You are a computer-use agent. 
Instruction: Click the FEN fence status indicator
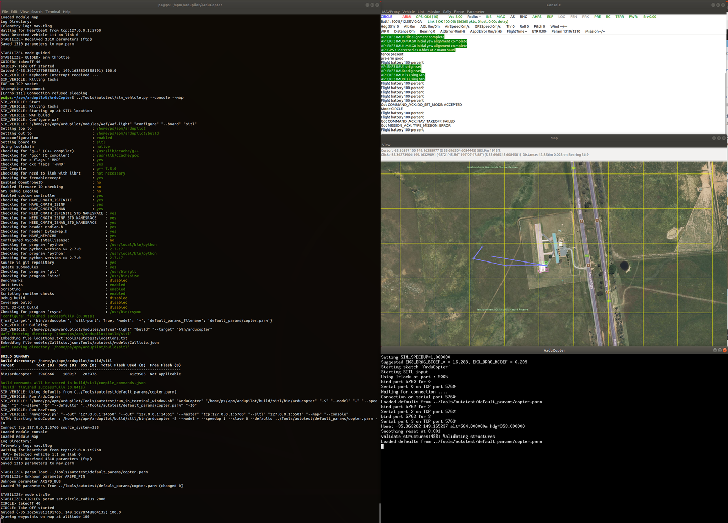[573, 17]
